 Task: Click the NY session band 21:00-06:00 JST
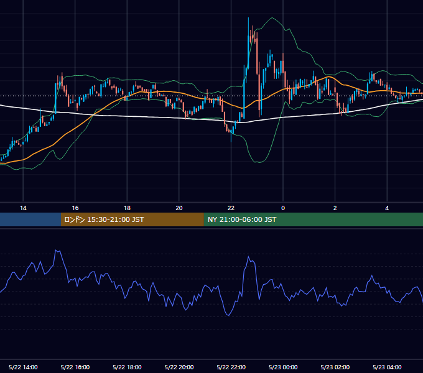(313, 219)
